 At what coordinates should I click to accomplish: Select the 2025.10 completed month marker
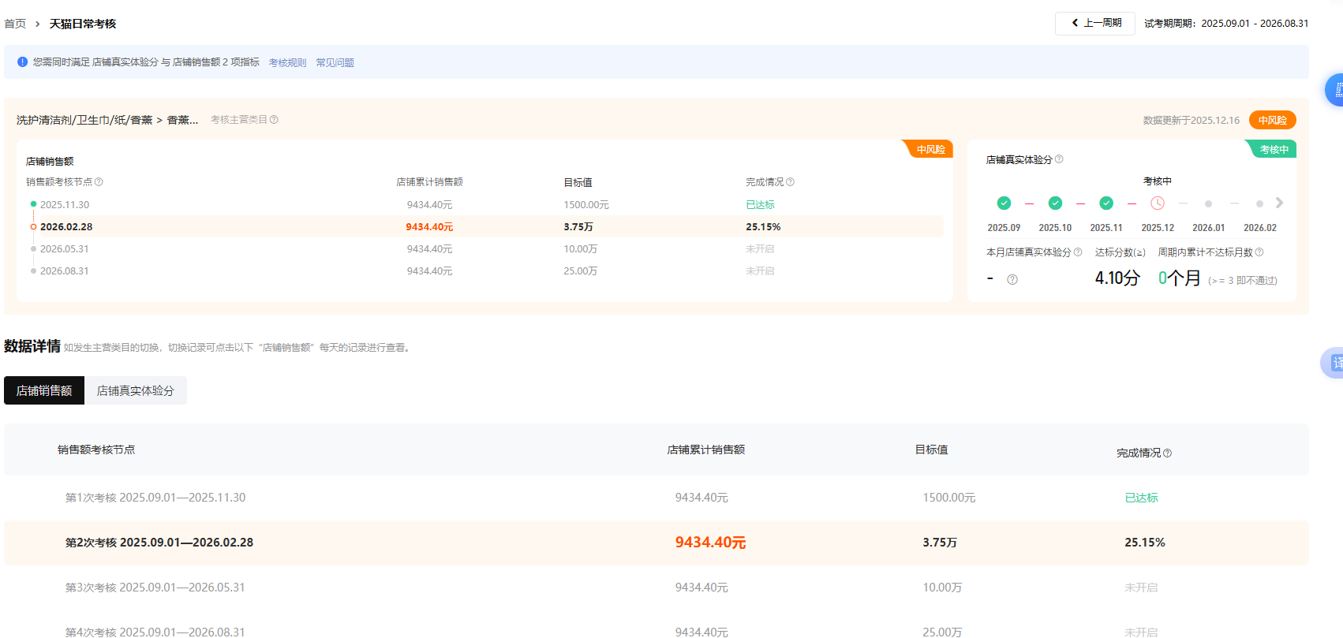[x=1055, y=203]
